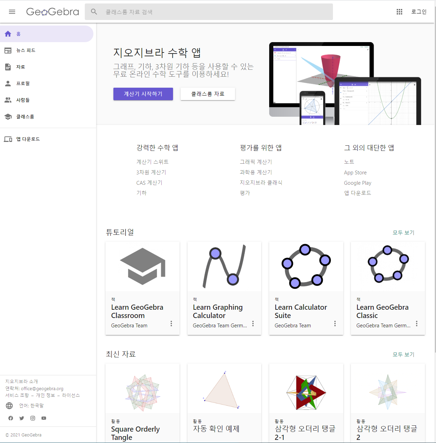Click 로그인 to sign in

pyautogui.click(x=419, y=12)
